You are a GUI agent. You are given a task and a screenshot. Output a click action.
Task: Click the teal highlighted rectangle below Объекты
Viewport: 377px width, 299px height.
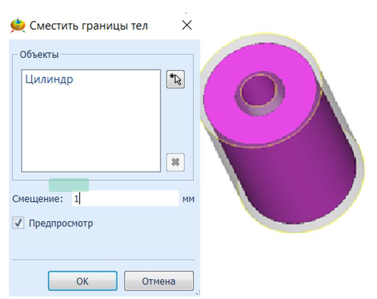click(69, 185)
